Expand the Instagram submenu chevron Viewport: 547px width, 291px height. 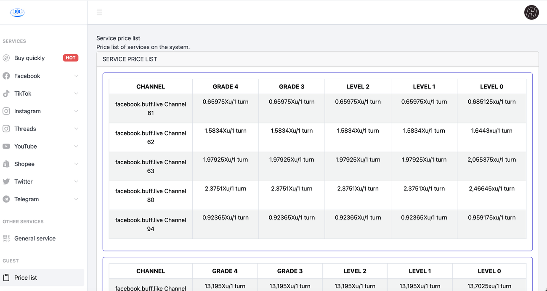point(76,111)
